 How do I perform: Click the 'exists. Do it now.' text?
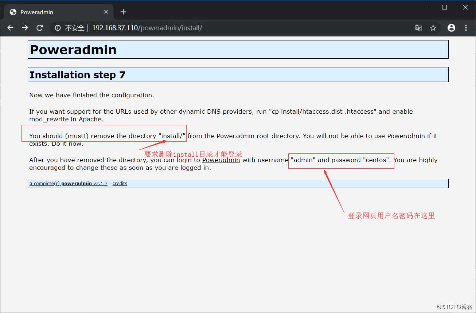[x=56, y=144]
